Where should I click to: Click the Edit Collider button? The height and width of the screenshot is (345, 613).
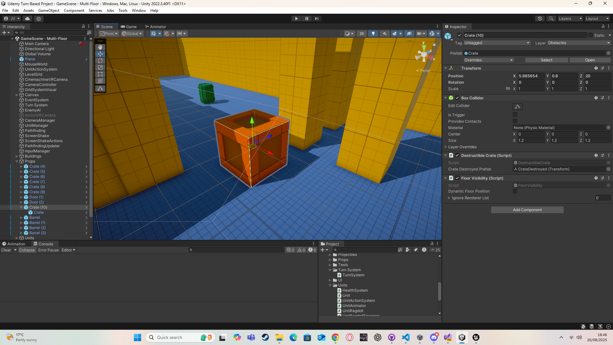pos(518,106)
